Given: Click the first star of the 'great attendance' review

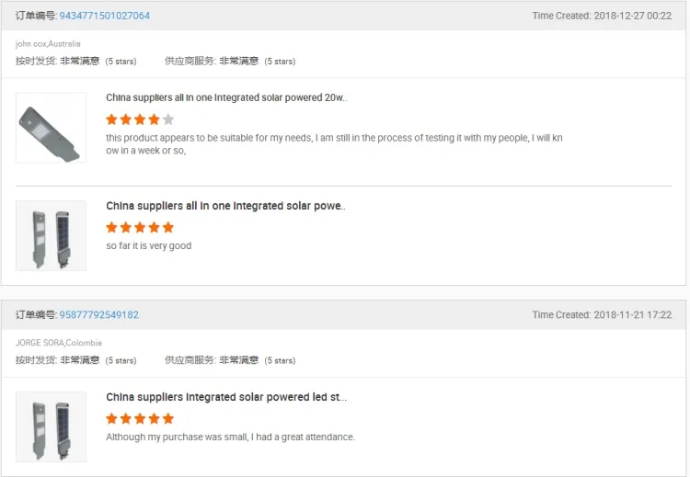Looking at the screenshot, I should (111, 418).
